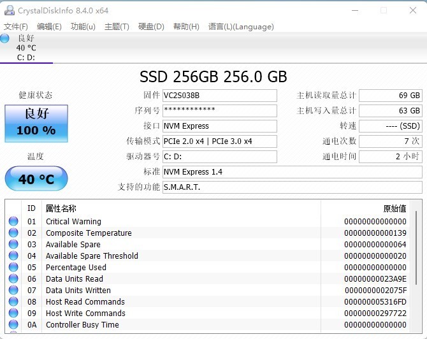The width and height of the screenshot is (427, 339).
Task: Click raw value 0000000000064
Action: pyautogui.click(x=375, y=244)
